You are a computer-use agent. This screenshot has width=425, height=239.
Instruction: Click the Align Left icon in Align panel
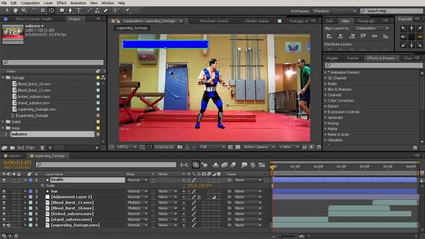tap(329, 36)
